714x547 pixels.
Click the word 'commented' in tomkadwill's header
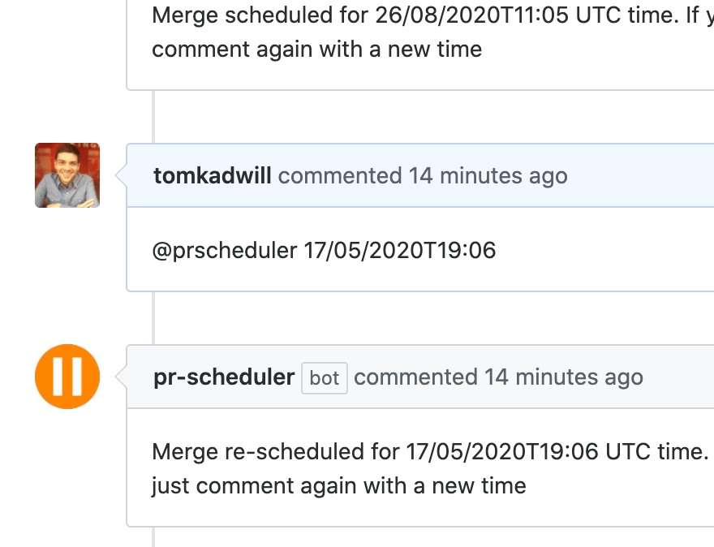click(340, 176)
